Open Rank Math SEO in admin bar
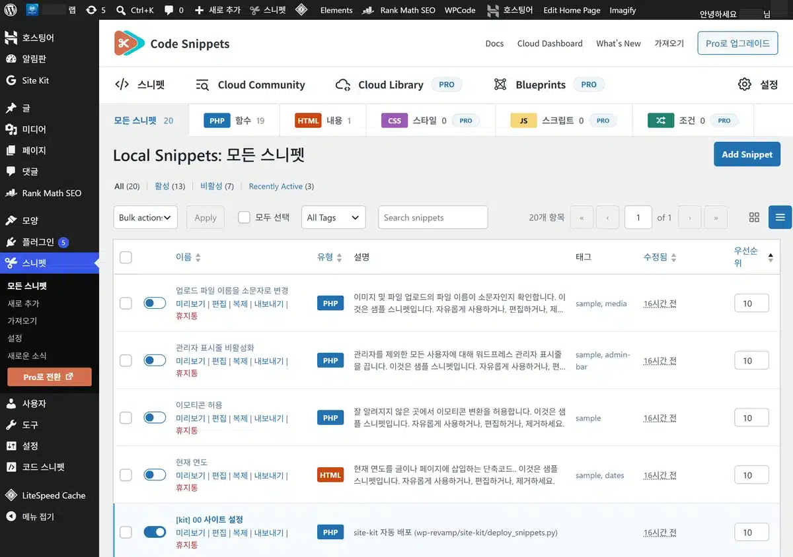Image resolution: width=793 pixels, height=557 pixels. point(400,10)
